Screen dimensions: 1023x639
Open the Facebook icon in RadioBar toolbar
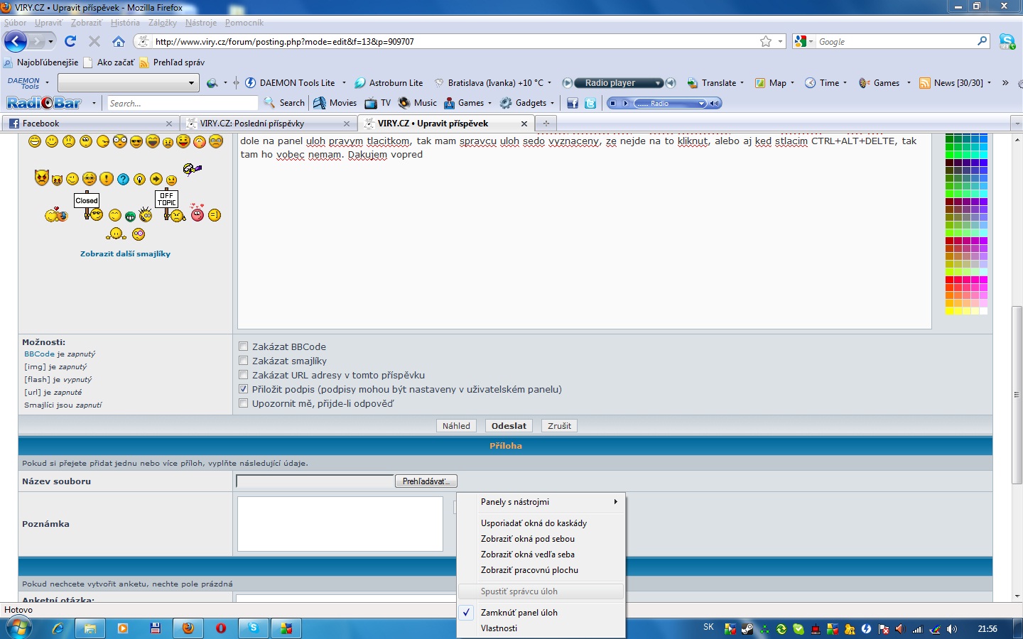(x=573, y=104)
